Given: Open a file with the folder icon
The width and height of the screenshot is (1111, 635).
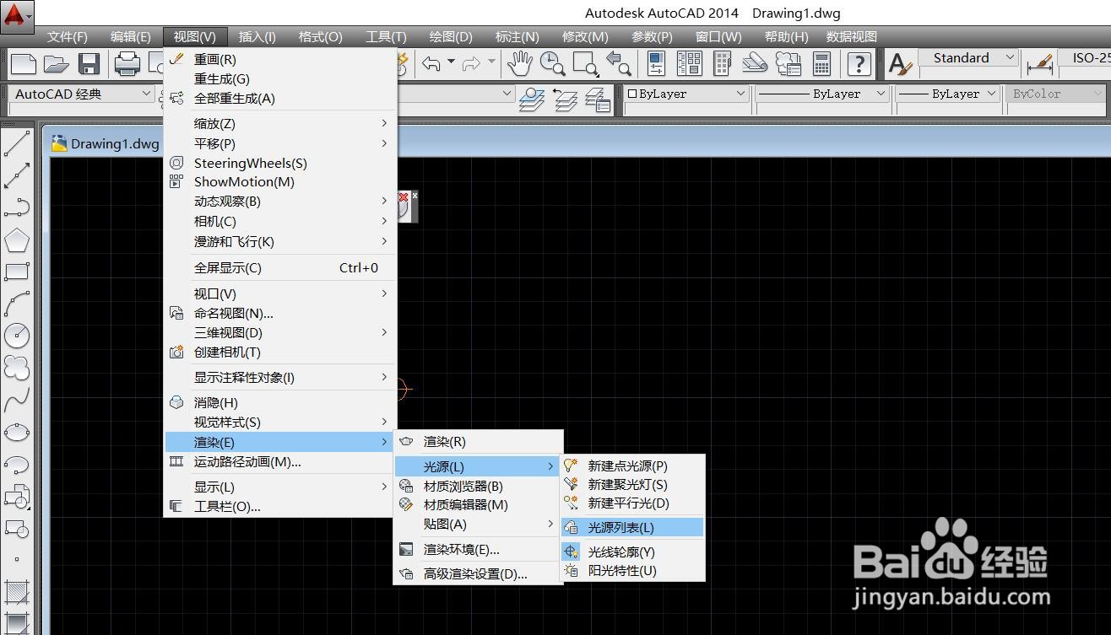Looking at the screenshot, I should pyautogui.click(x=57, y=63).
